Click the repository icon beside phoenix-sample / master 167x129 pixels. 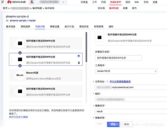point(7,21)
